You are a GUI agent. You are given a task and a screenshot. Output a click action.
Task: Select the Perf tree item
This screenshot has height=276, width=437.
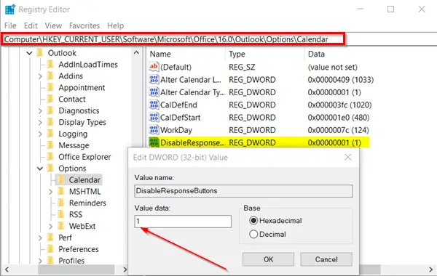coord(65,238)
